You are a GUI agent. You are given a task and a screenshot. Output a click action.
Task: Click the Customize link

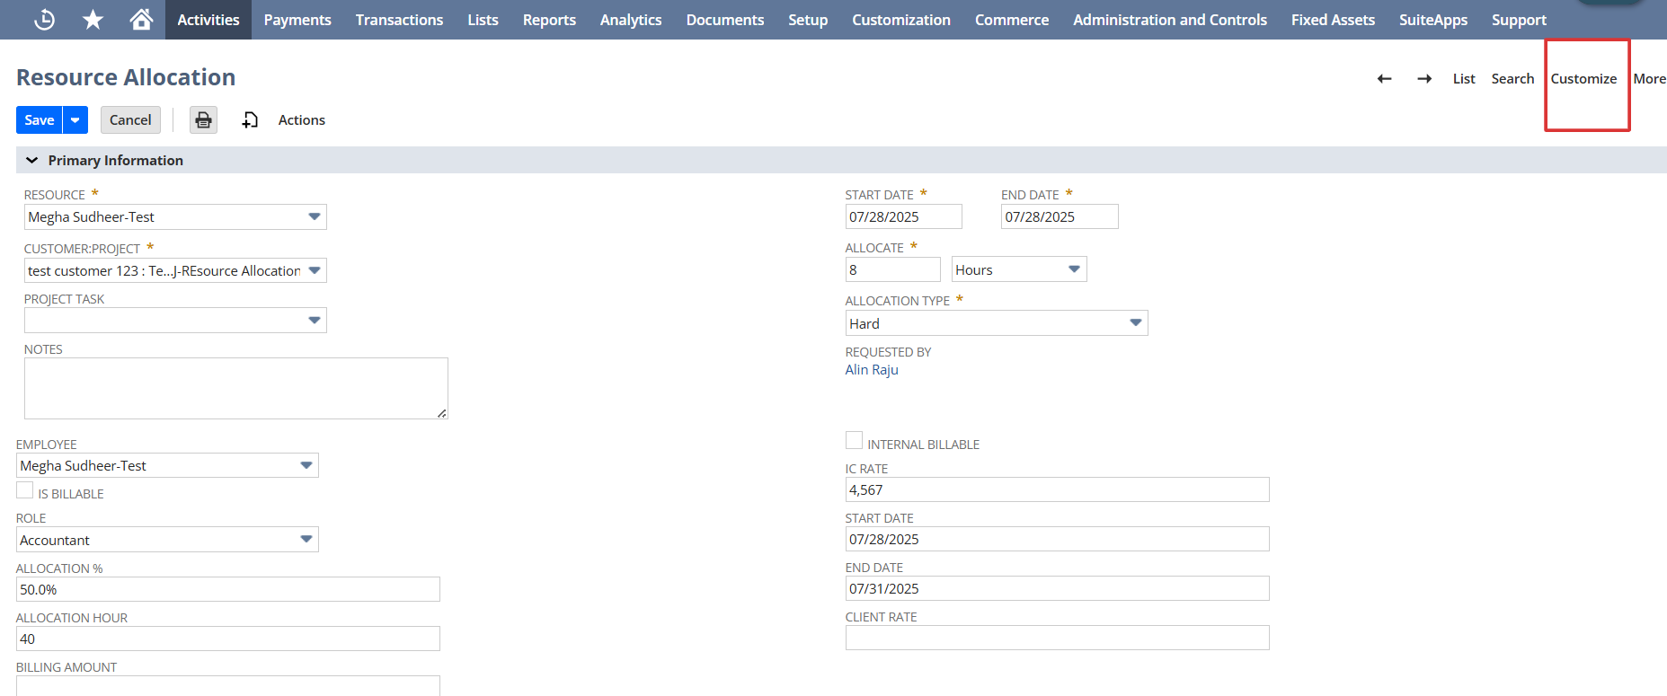1583,79
